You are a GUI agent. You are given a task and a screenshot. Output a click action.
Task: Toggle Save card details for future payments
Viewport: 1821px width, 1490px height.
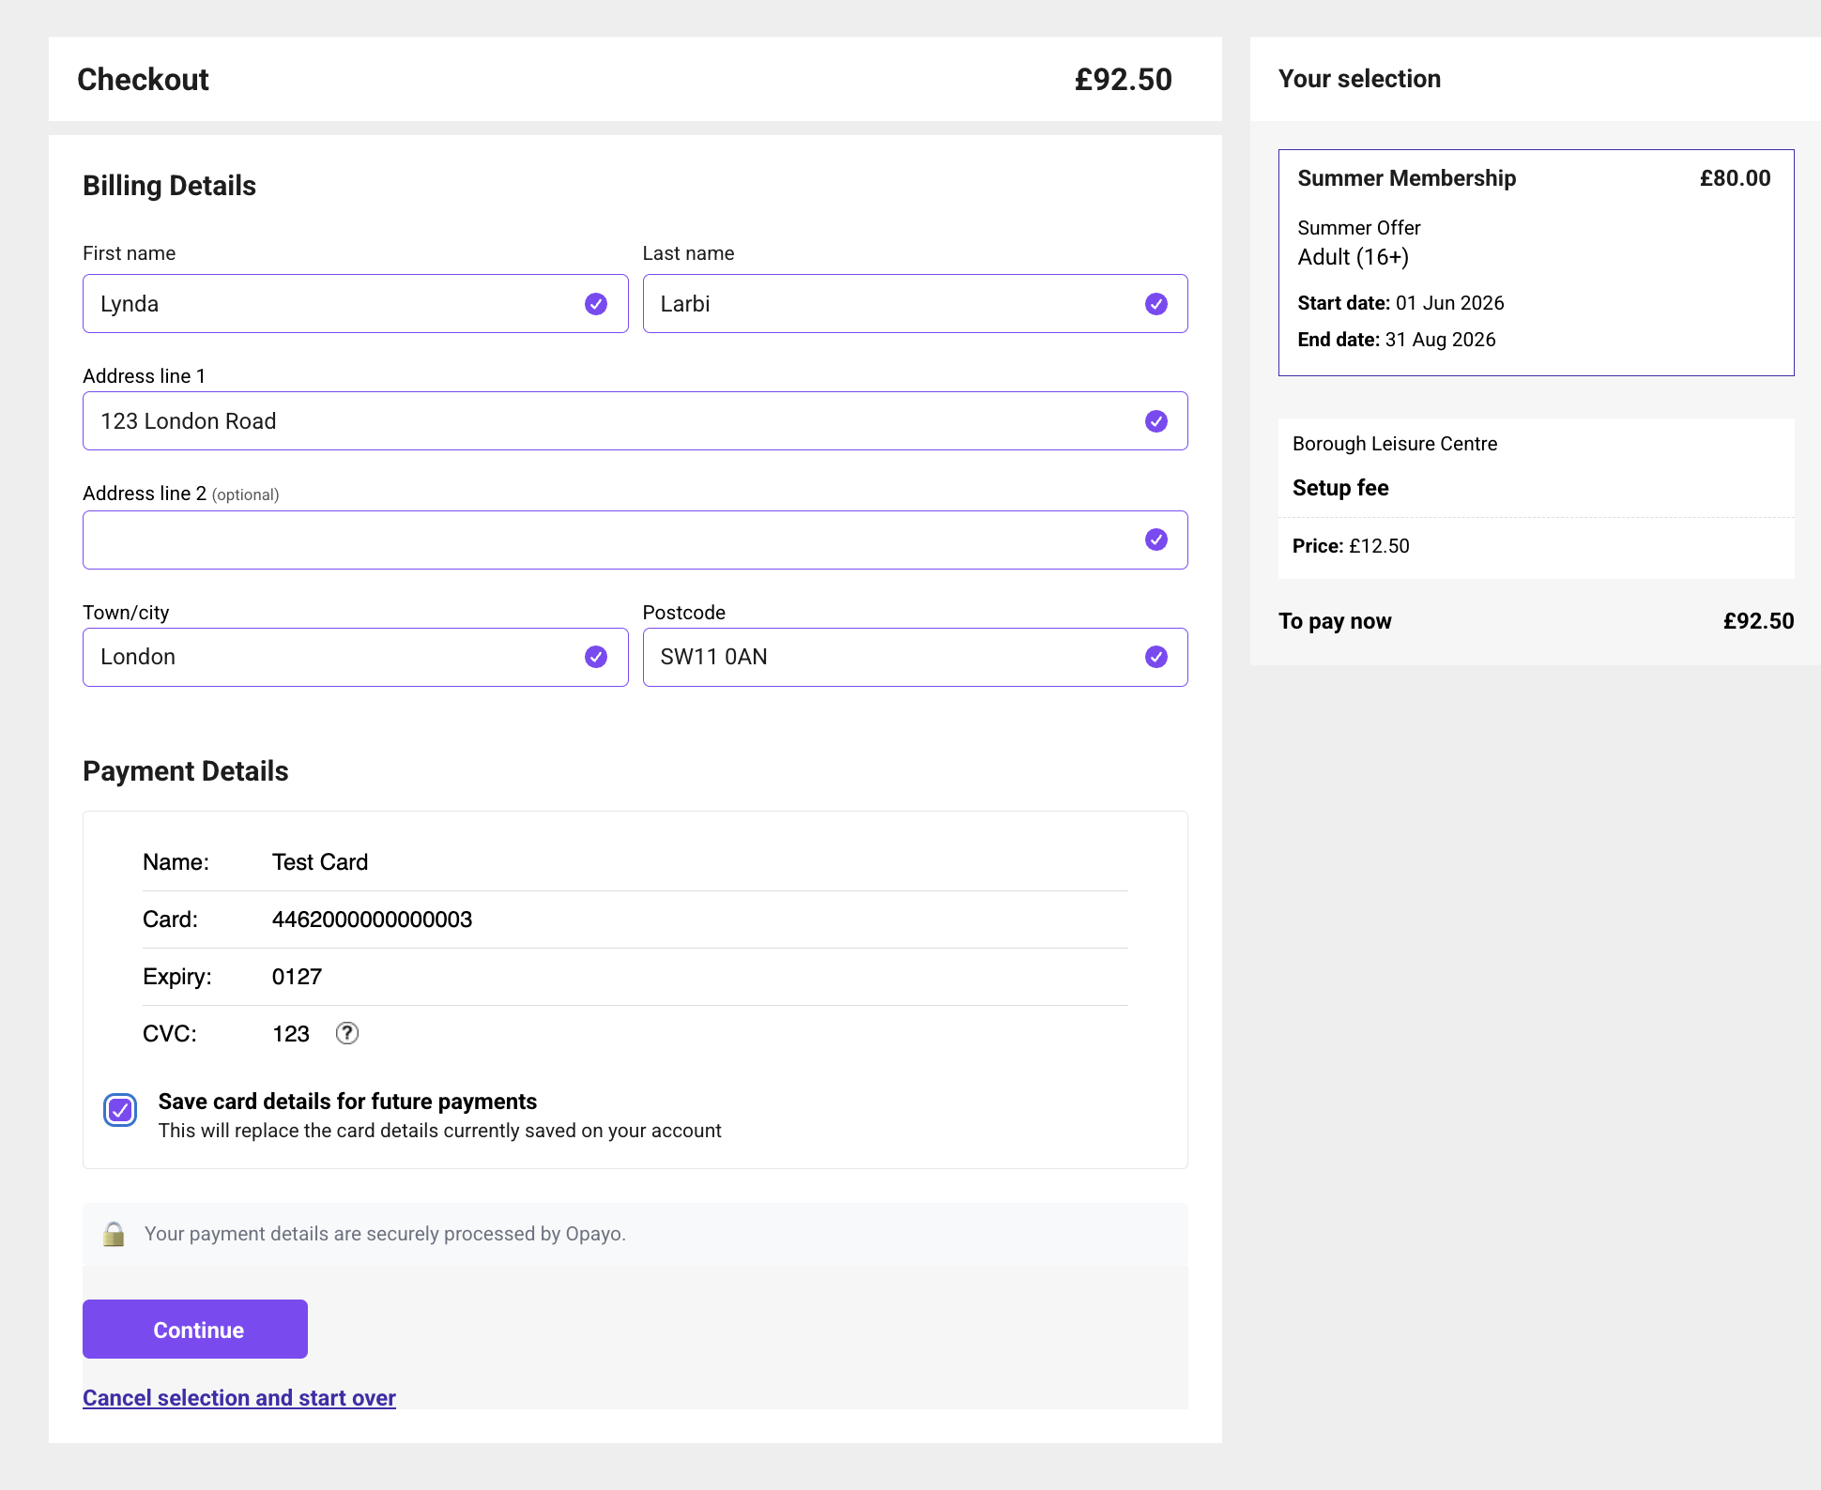(120, 1111)
